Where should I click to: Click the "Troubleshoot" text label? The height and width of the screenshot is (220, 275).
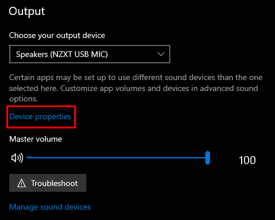pyautogui.click(x=55, y=183)
